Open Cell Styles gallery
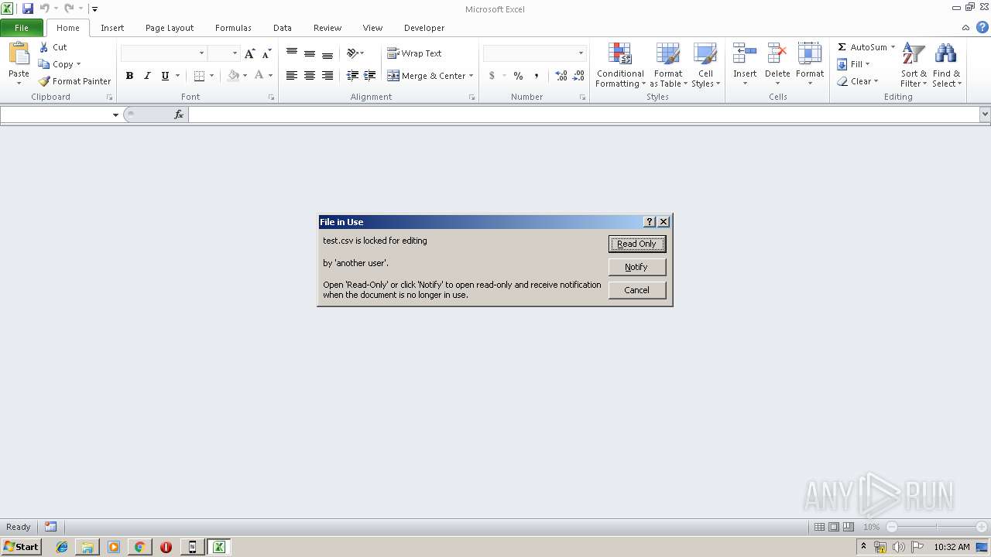991x557 pixels. (x=705, y=66)
